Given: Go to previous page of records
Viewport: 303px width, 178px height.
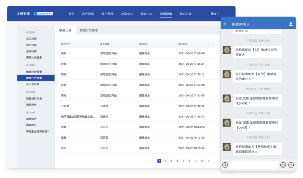Looking at the screenshot, I should point(153,161).
